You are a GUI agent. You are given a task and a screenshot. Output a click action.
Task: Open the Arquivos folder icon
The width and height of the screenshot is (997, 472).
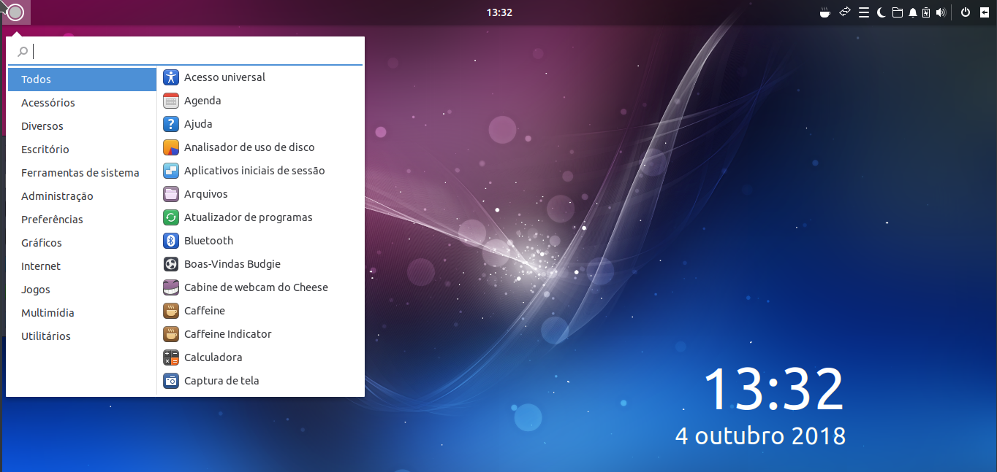[171, 194]
